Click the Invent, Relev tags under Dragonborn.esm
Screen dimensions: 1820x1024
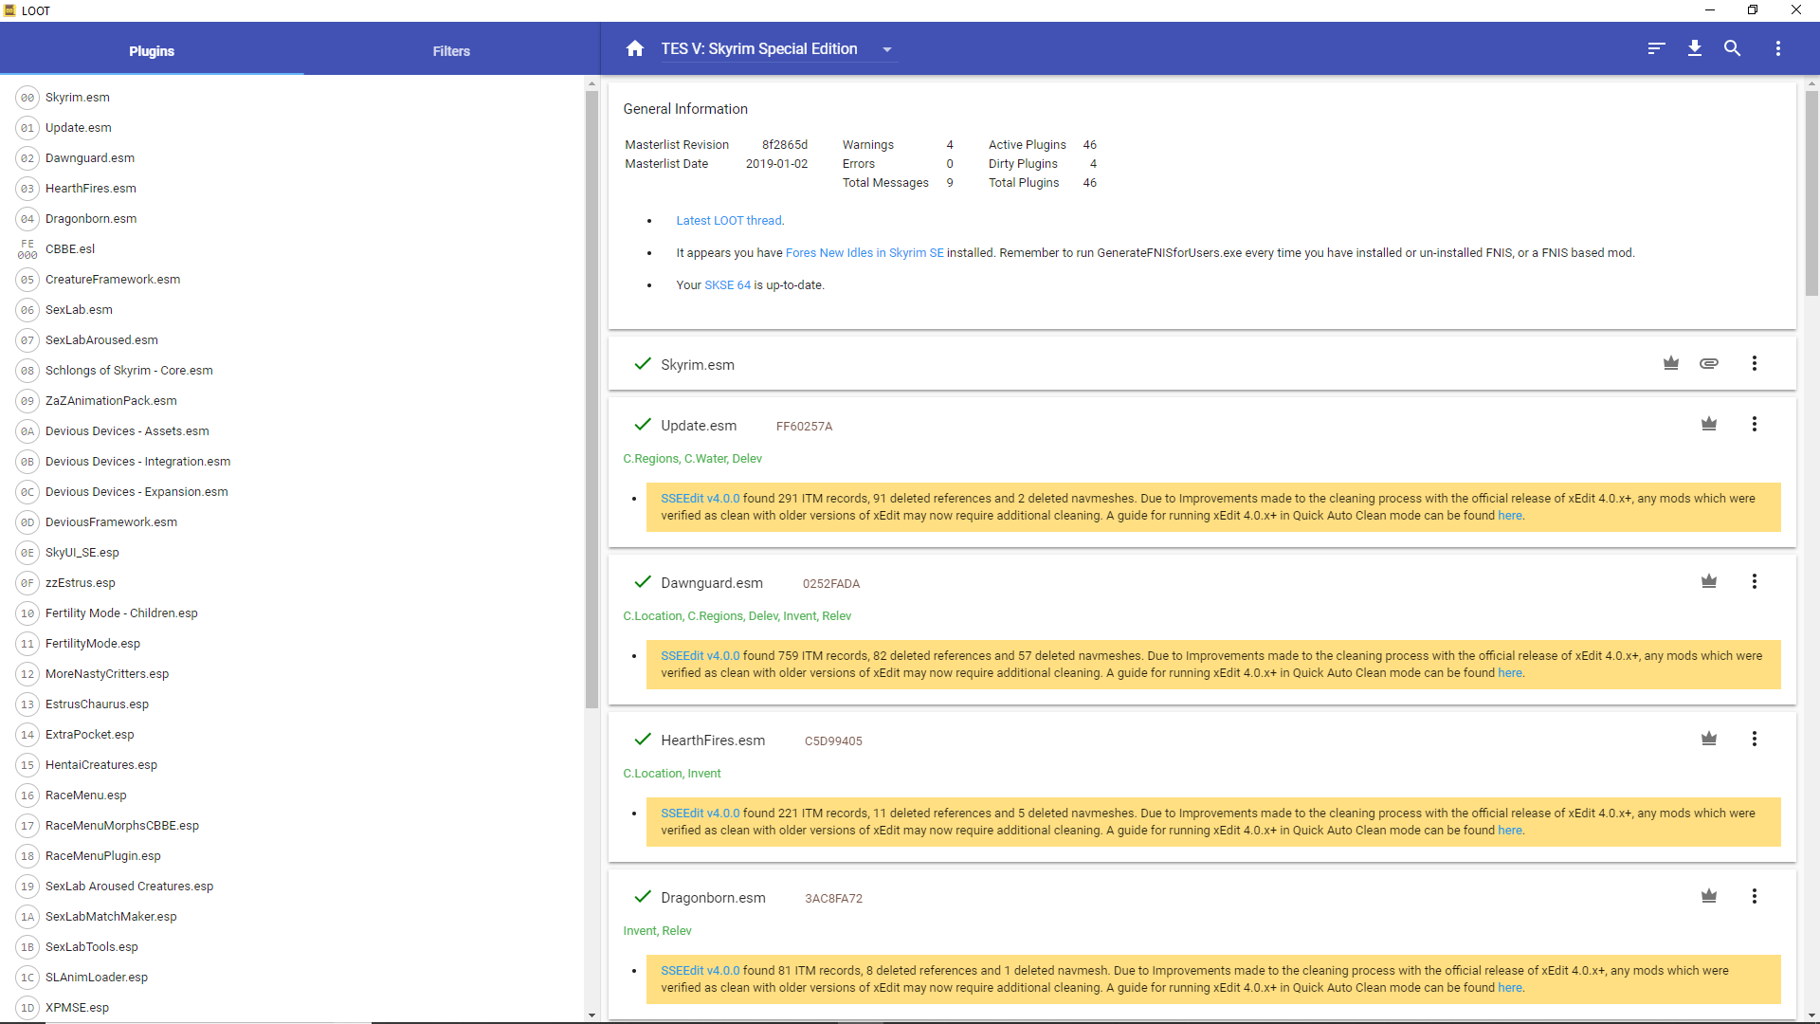click(657, 931)
